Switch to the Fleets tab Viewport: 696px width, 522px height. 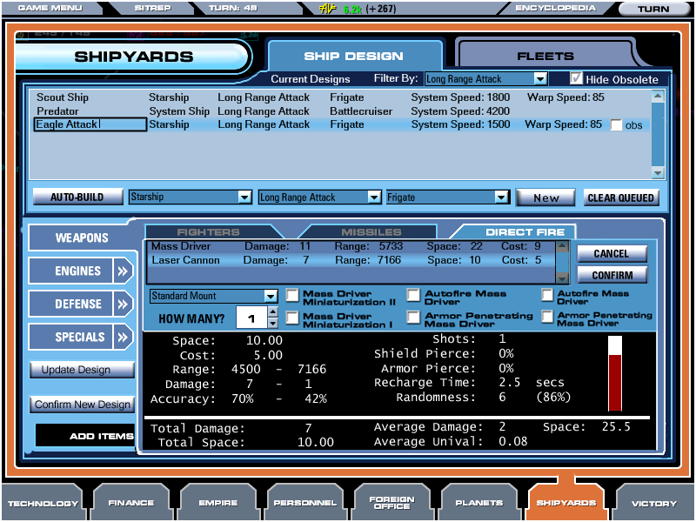click(545, 56)
